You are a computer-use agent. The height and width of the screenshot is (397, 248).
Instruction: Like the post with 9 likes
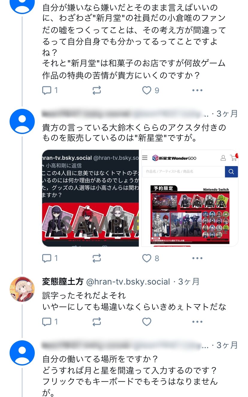click(x=150, y=90)
